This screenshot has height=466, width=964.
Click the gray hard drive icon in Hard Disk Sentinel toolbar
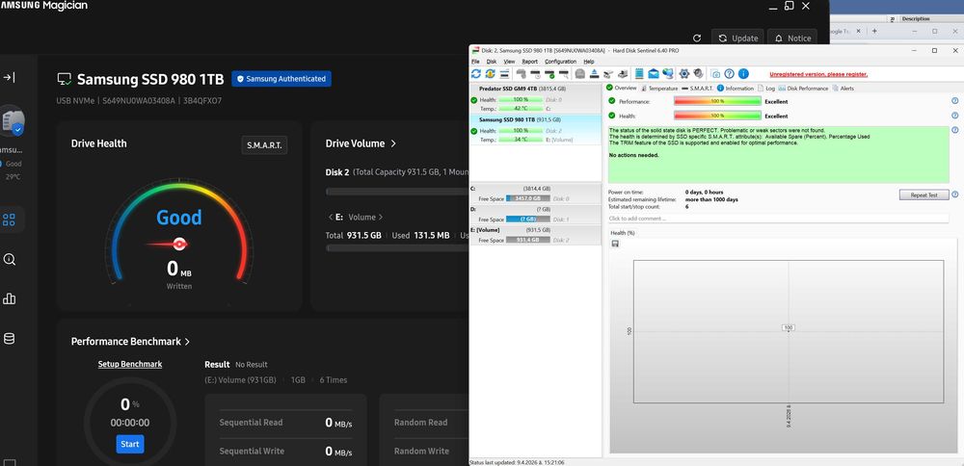pos(579,74)
